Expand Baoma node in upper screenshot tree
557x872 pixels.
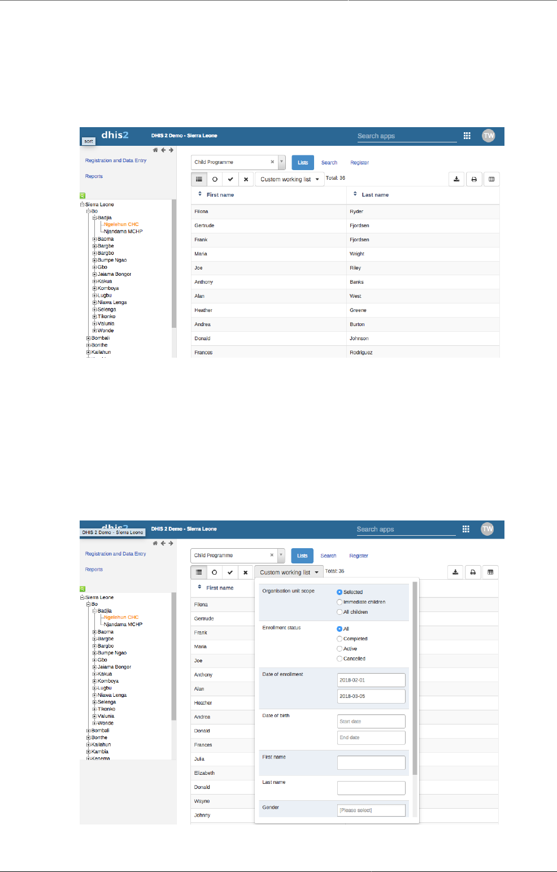[x=94, y=239]
